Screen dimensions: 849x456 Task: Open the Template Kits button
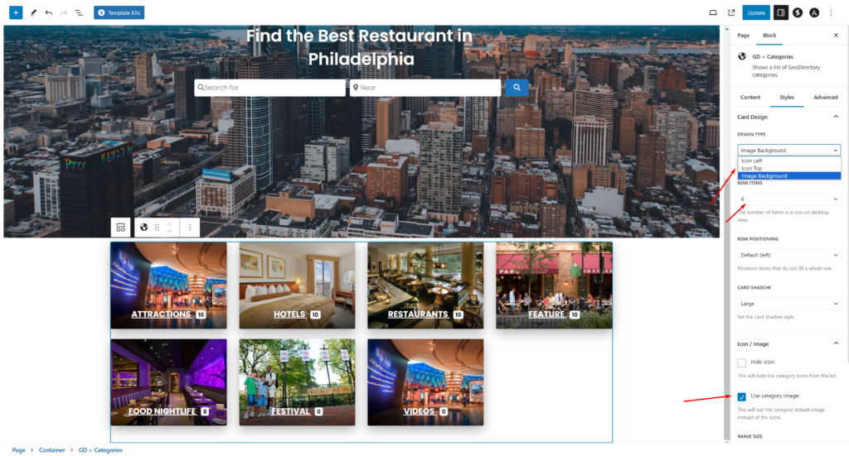[119, 12]
